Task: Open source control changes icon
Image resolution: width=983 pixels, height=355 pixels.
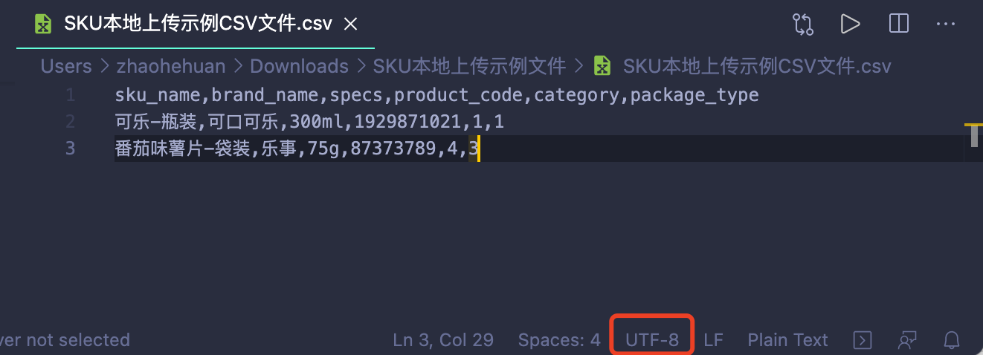Action: point(803,24)
